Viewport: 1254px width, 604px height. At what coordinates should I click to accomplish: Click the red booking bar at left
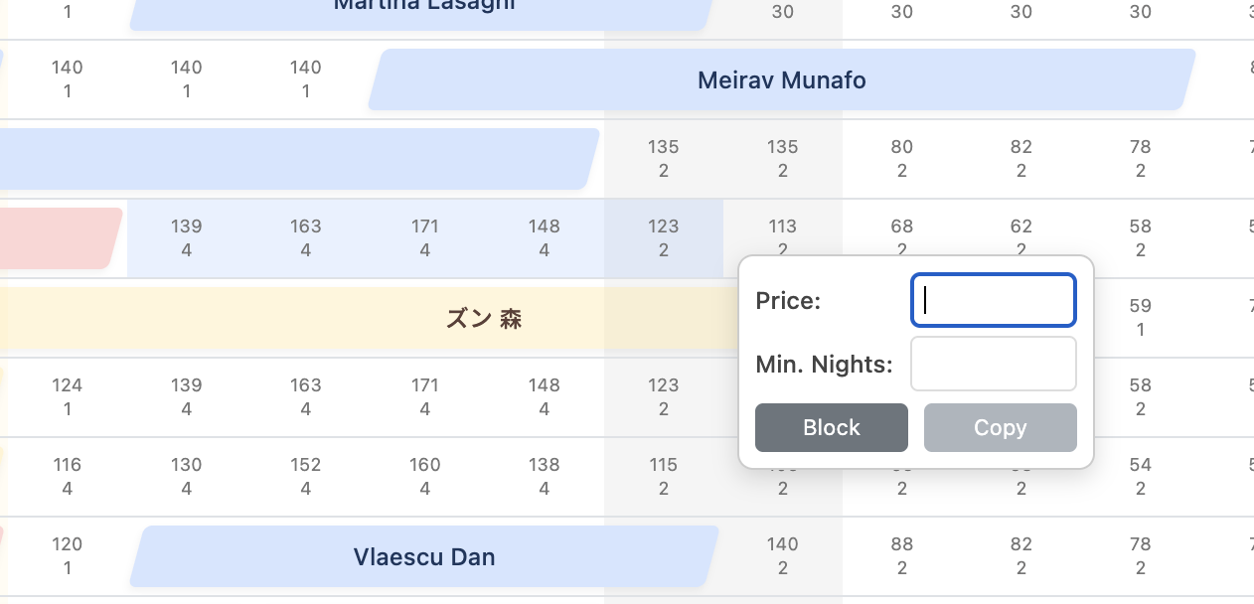click(x=58, y=238)
